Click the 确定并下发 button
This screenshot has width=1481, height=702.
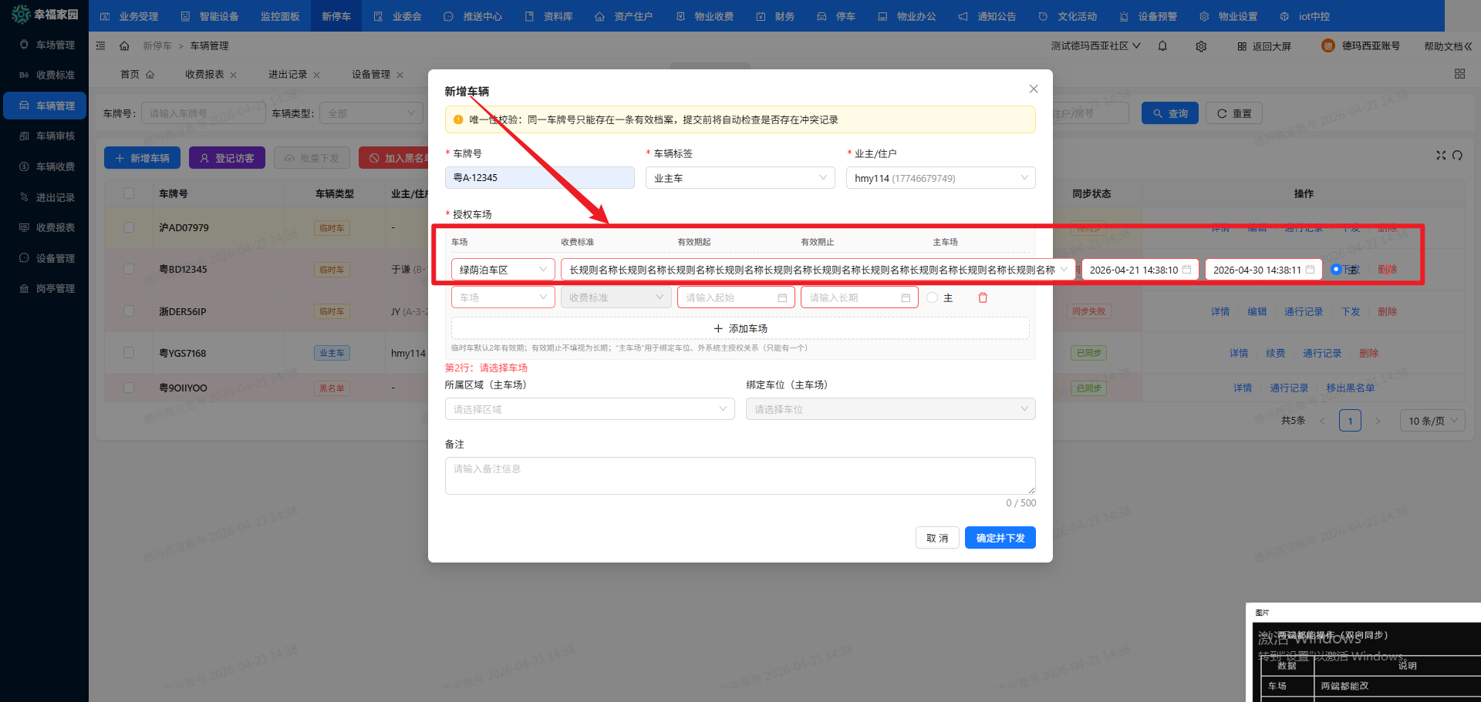(x=1000, y=538)
